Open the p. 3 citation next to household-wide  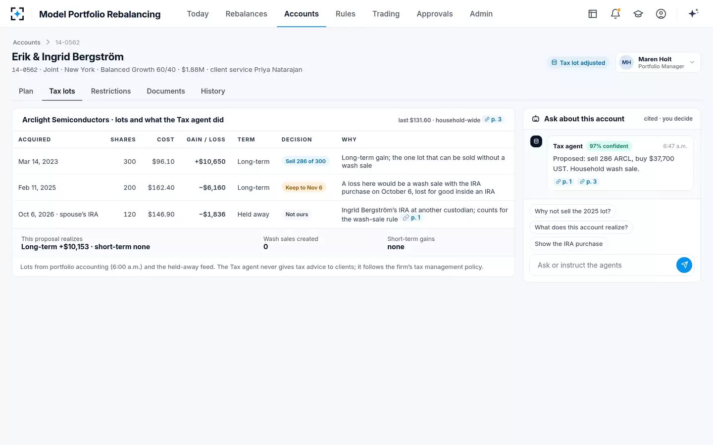click(493, 120)
